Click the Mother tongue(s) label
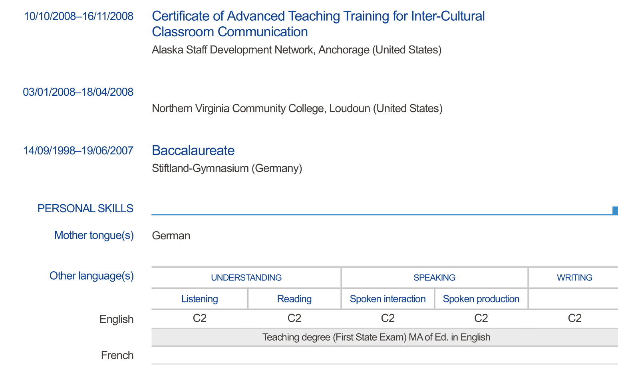Viewport: 618px width, 365px height. [94, 235]
